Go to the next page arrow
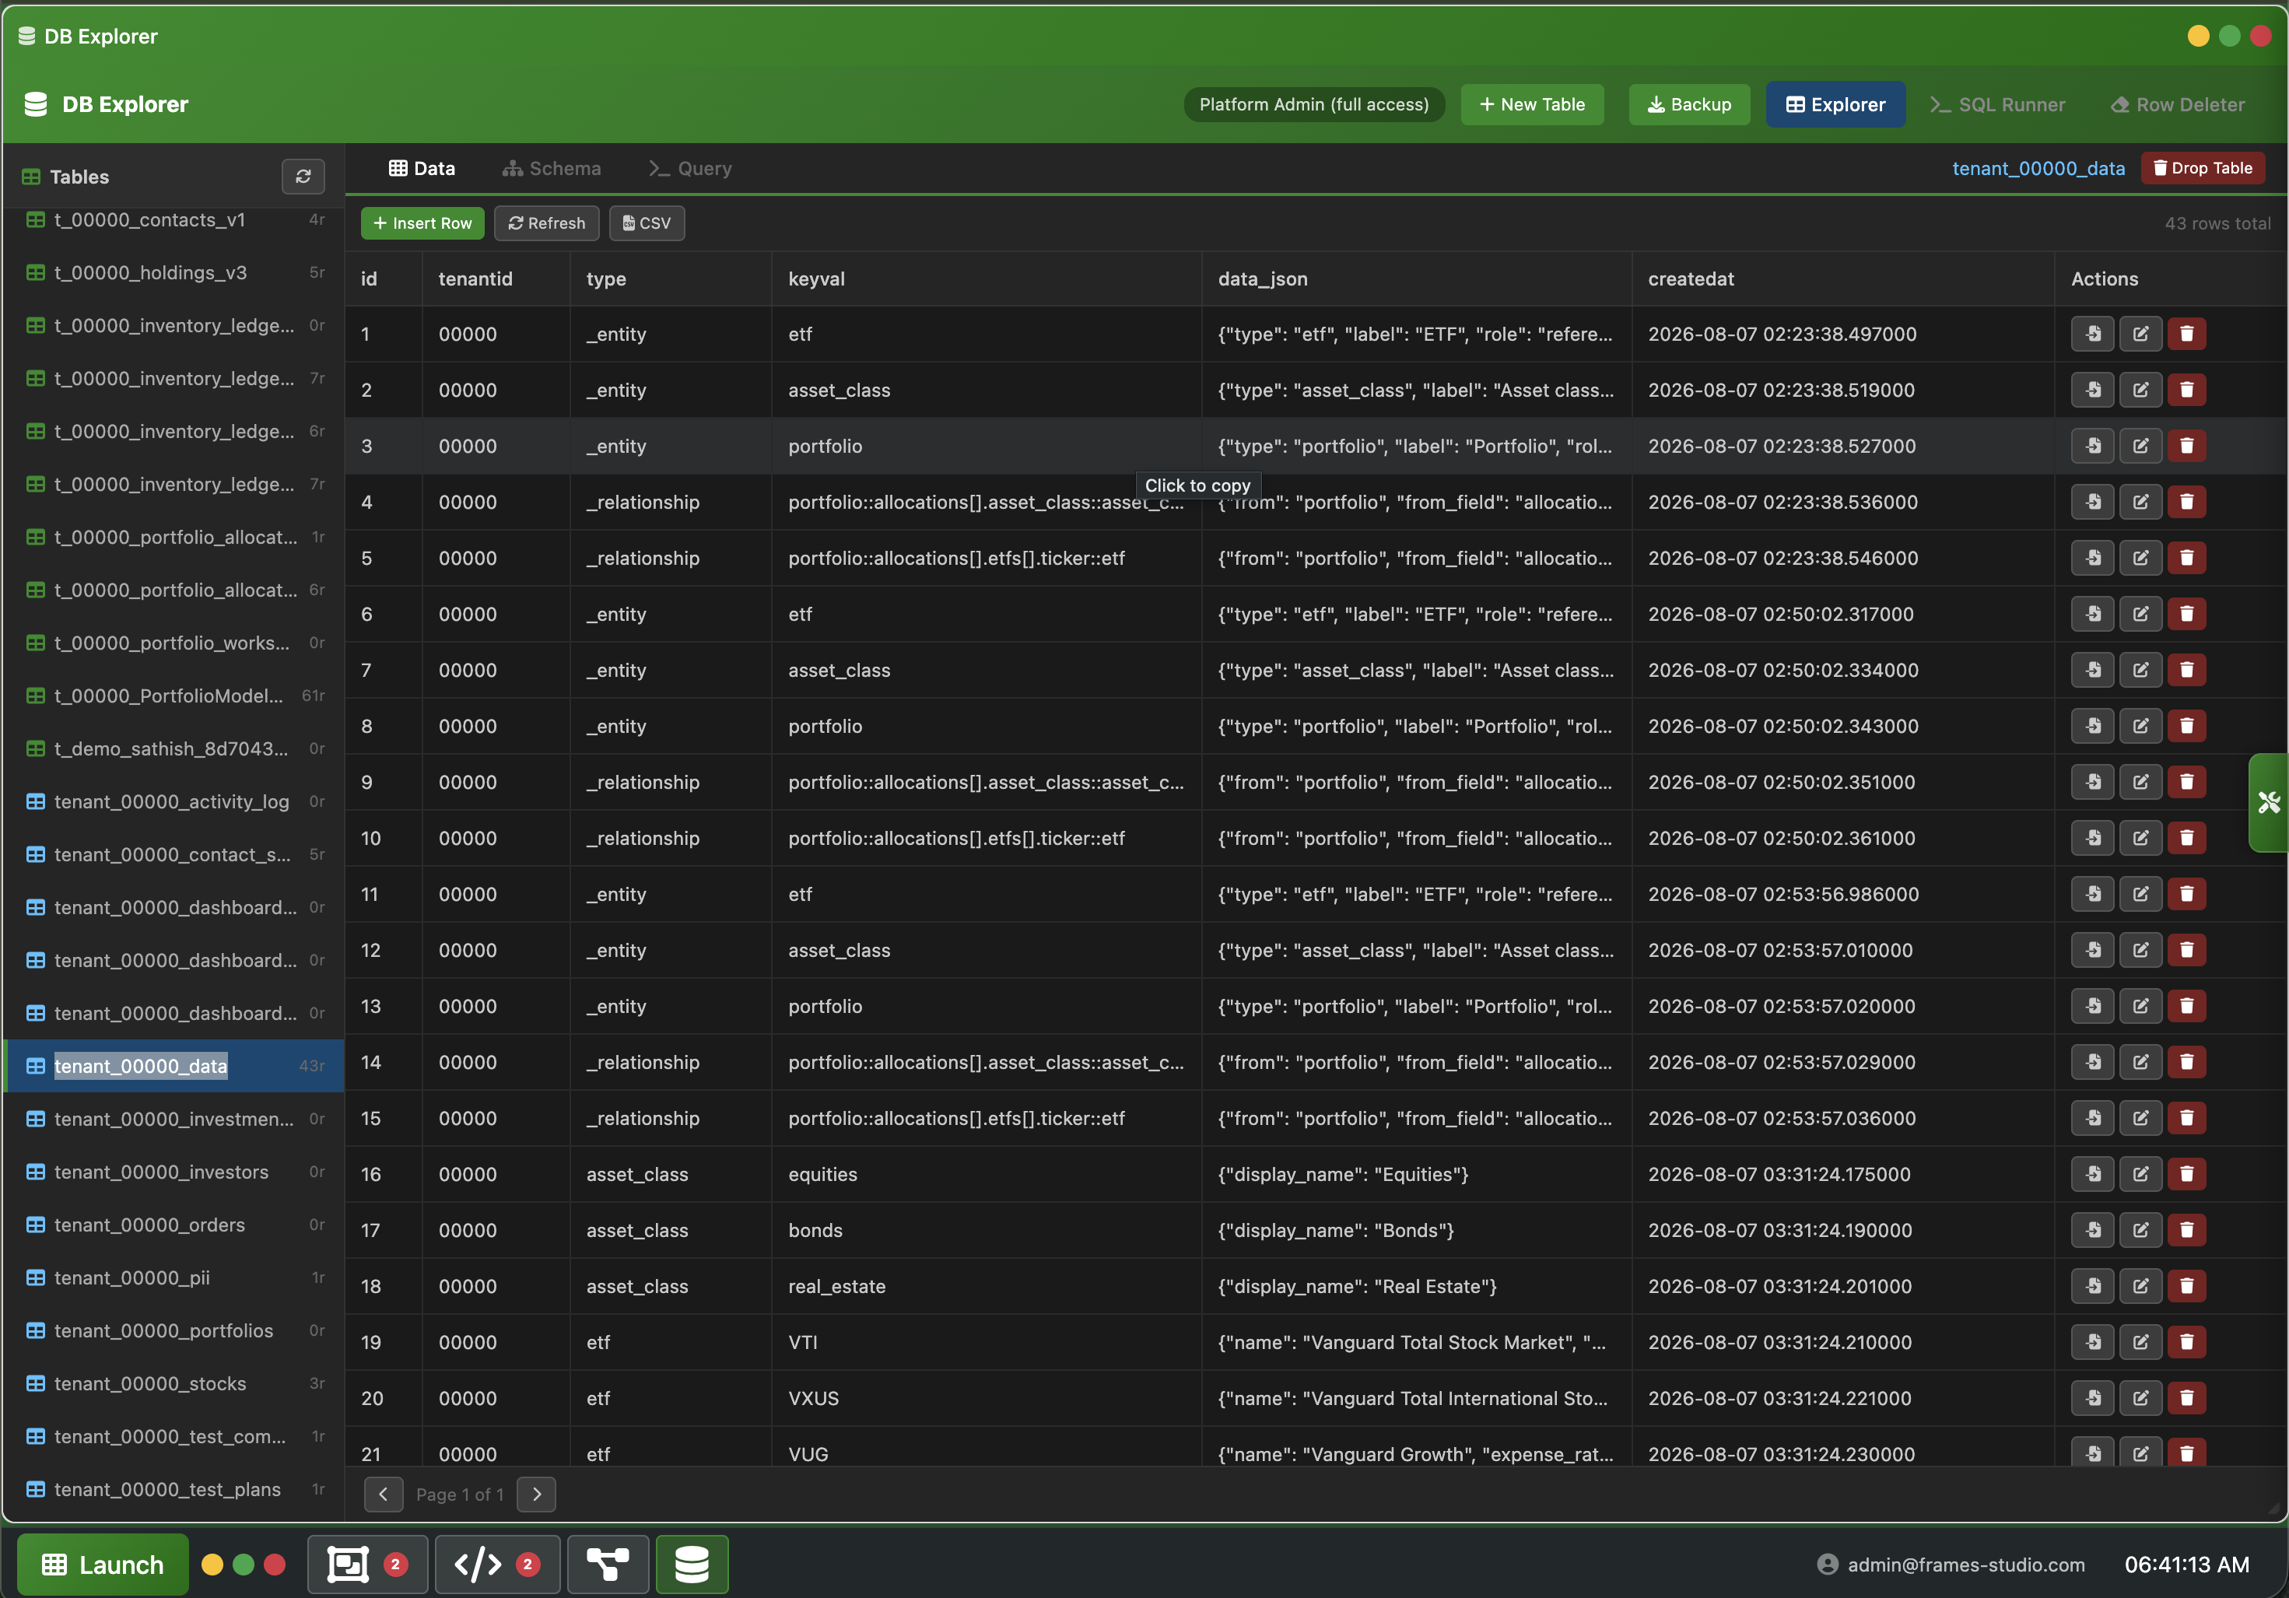The image size is (2289, 1598). point(536,1493)
